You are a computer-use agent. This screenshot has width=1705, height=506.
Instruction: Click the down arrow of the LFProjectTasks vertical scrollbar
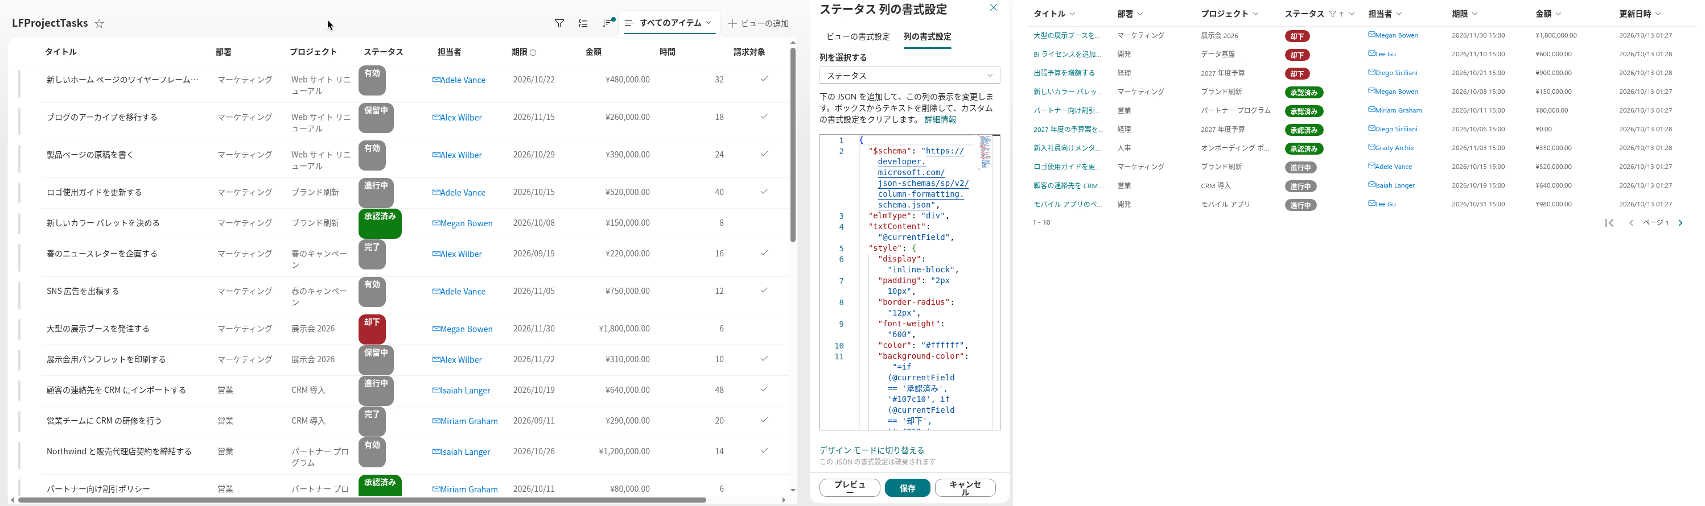pyautogui.click(x=793, y=490)
